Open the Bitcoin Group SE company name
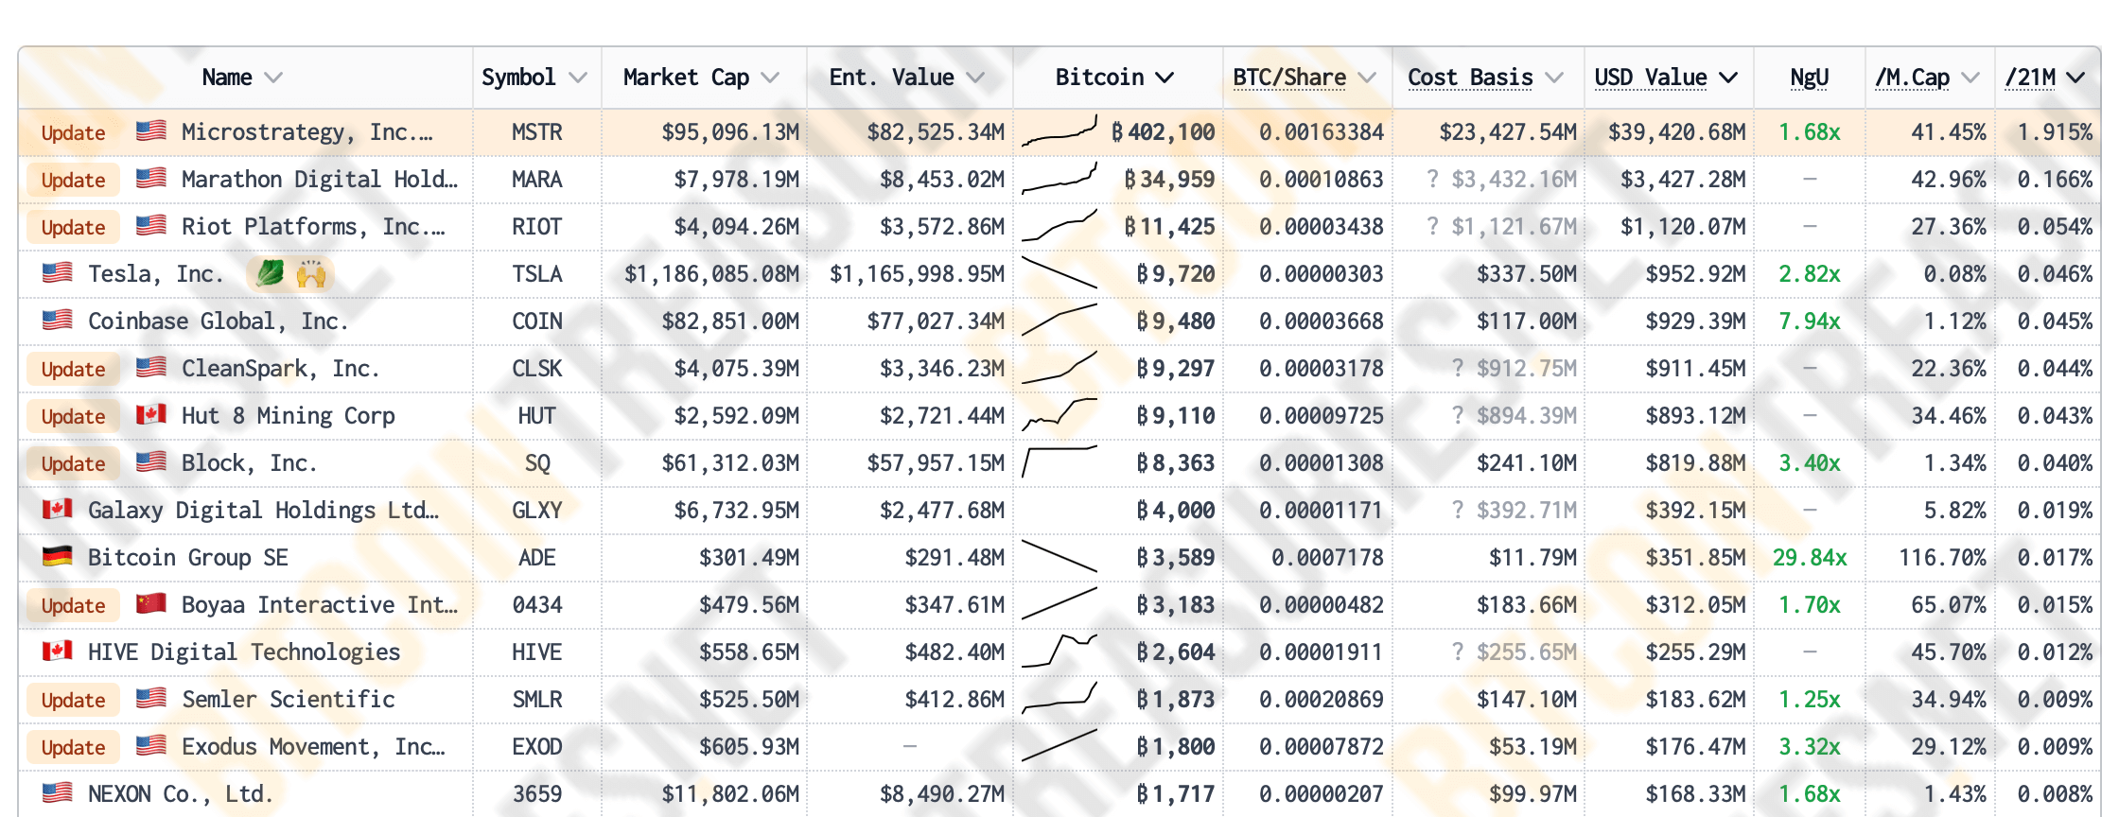Image resolution: width=2119 pixels, height=817 pixels. point(188,558)
